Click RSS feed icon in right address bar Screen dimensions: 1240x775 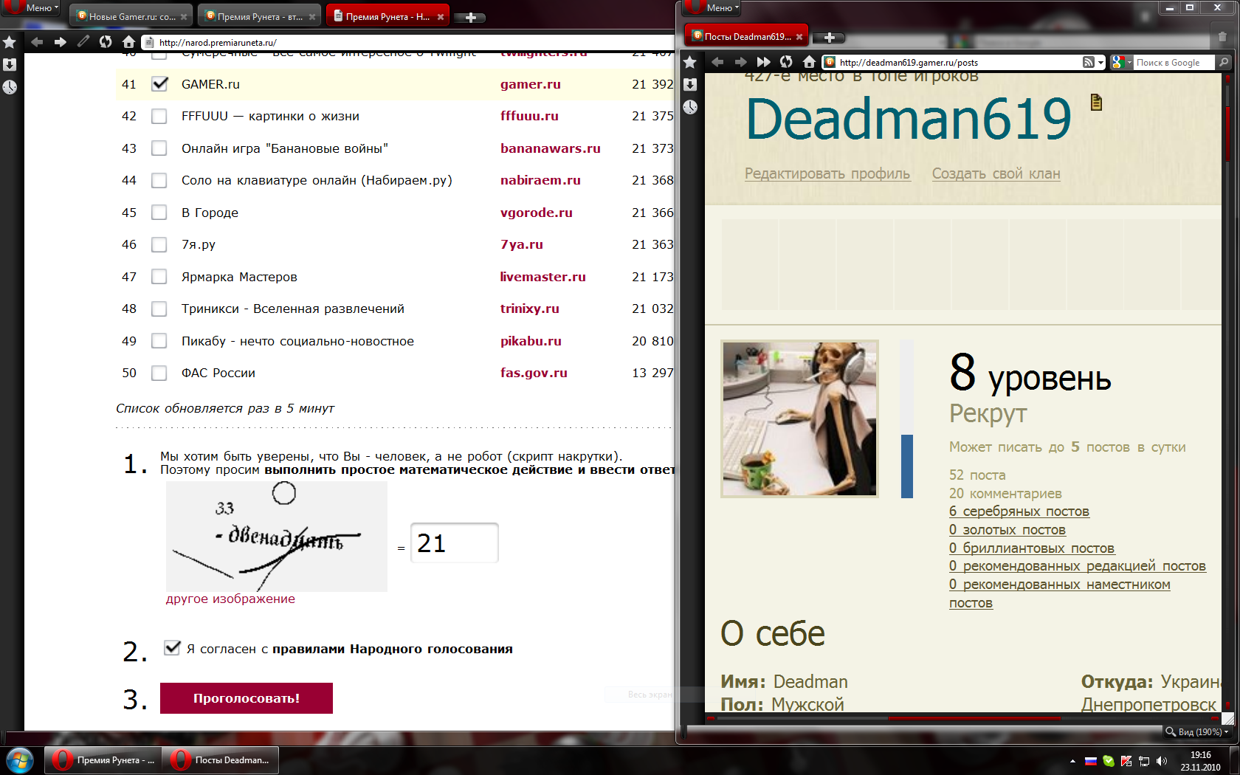point(1089,63)
